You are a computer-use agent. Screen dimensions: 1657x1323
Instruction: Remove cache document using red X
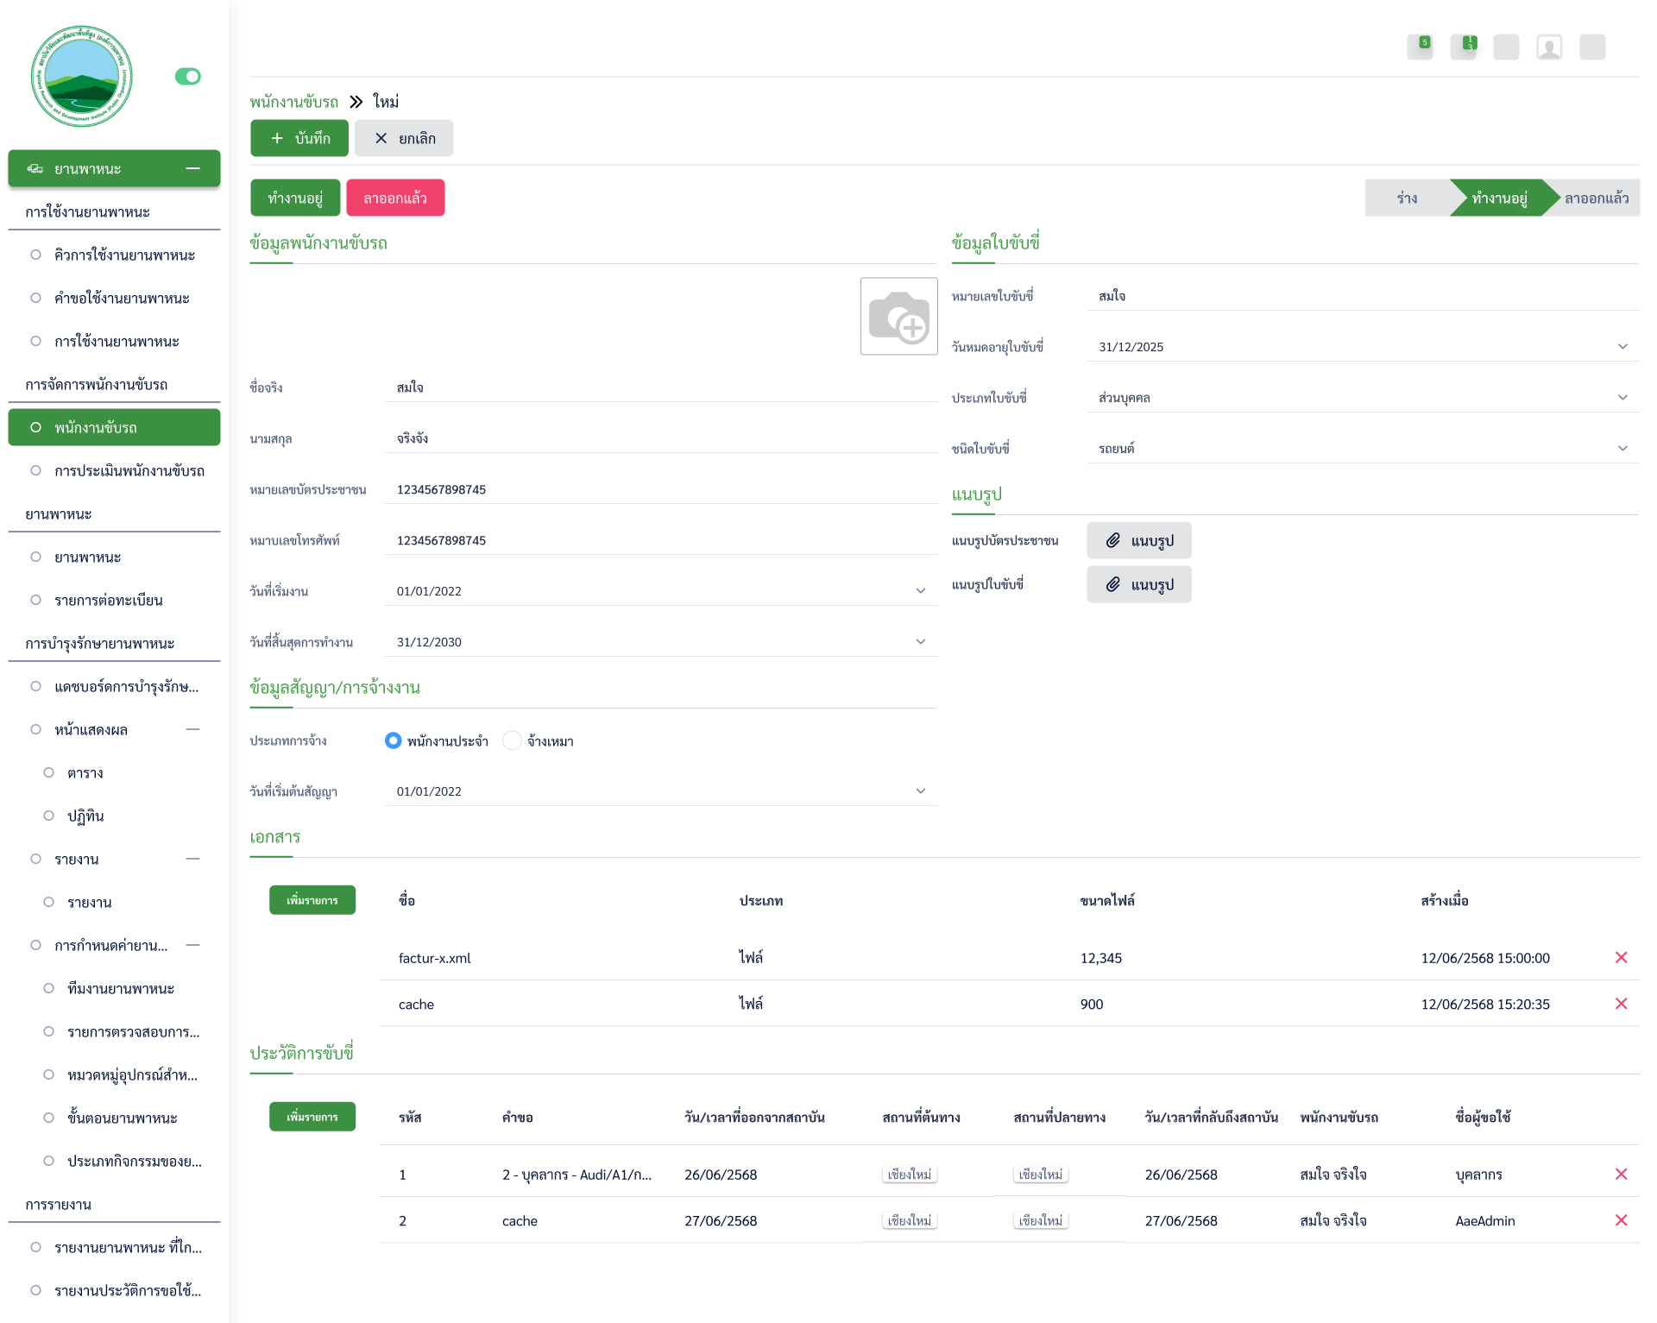[x=1621, y=1004]
